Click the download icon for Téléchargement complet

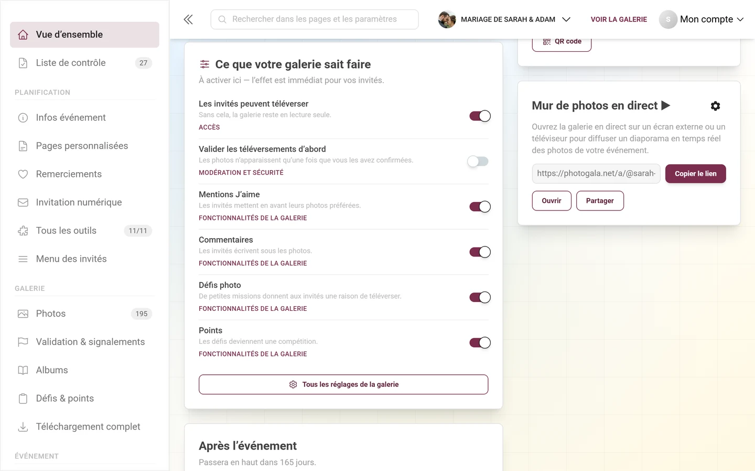pos(23,427)
